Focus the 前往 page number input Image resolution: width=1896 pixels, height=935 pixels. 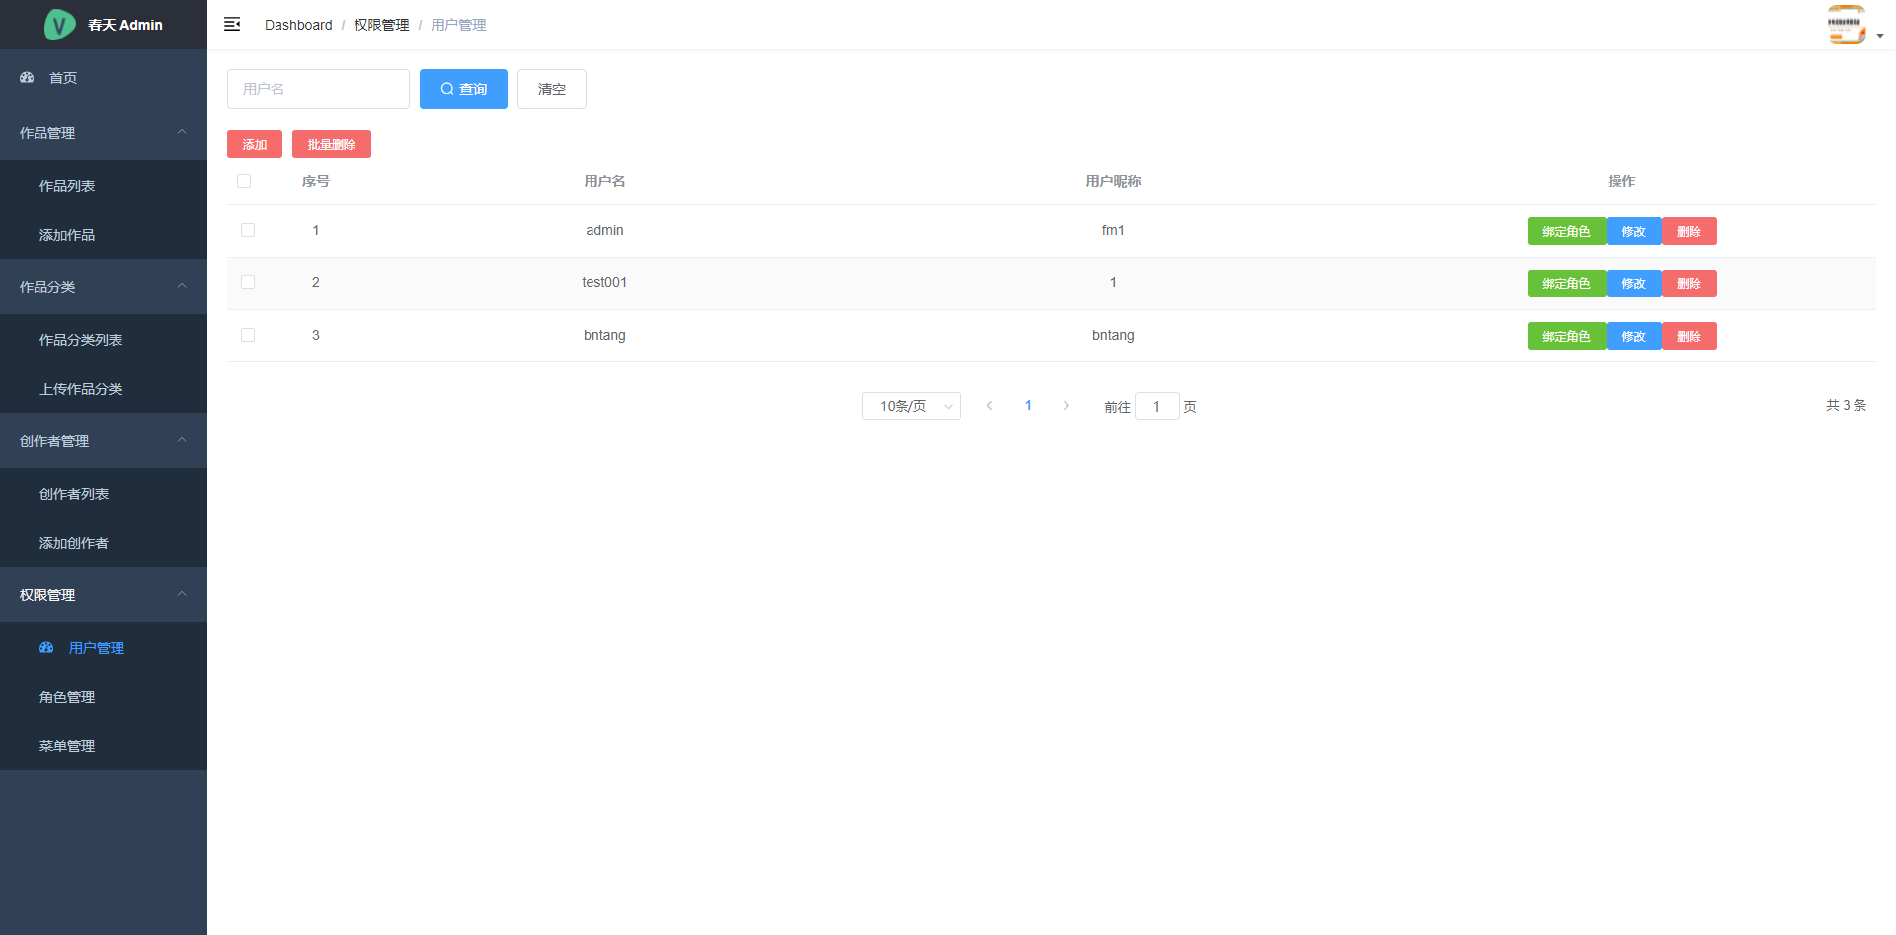tap(1156, 406)
